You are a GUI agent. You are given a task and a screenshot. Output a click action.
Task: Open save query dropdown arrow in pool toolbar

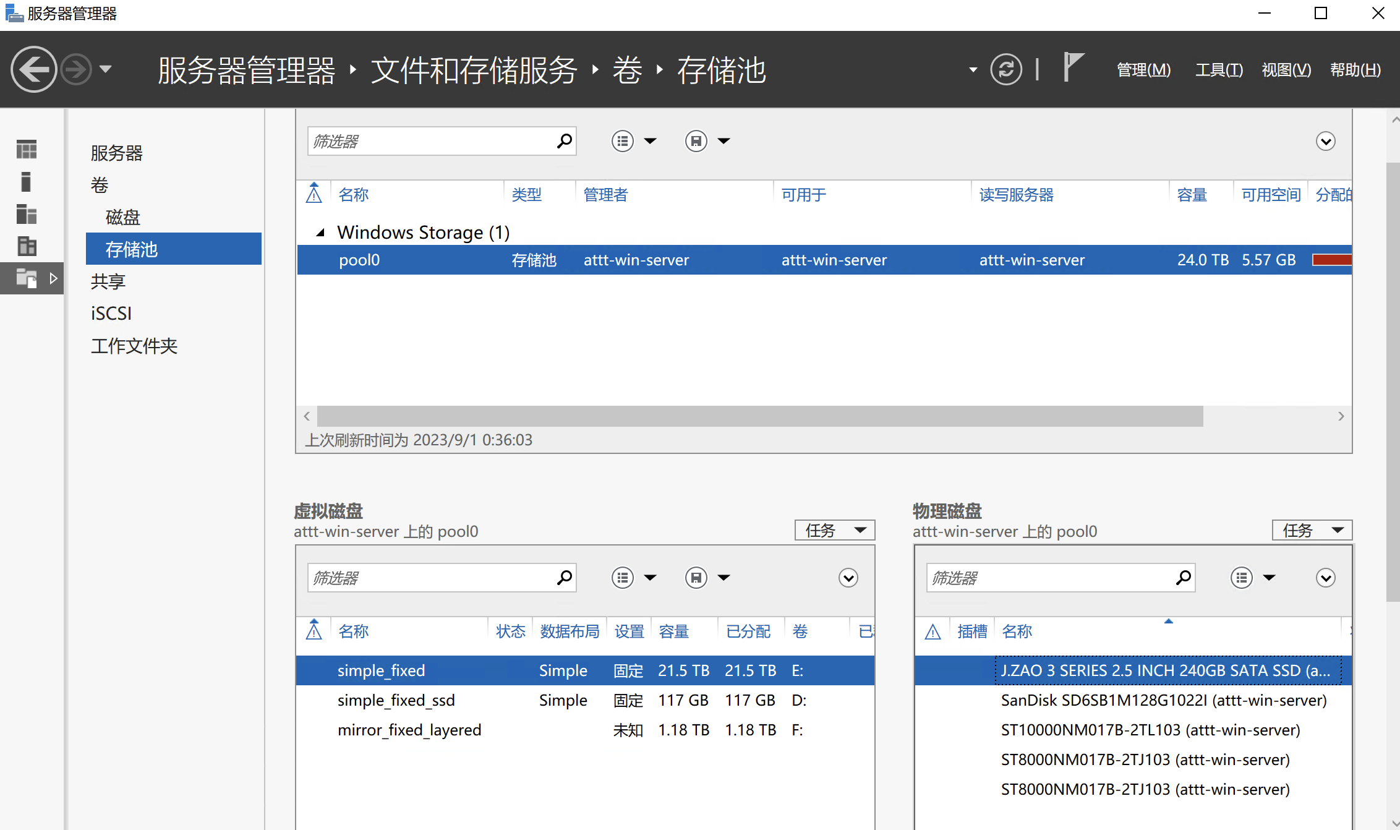pyautogui.click(x=724, y=141)
